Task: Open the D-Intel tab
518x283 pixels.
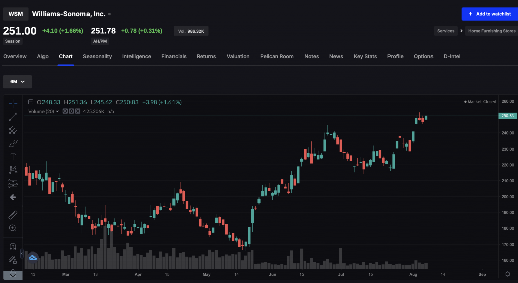Action: [x=452, y=57]
